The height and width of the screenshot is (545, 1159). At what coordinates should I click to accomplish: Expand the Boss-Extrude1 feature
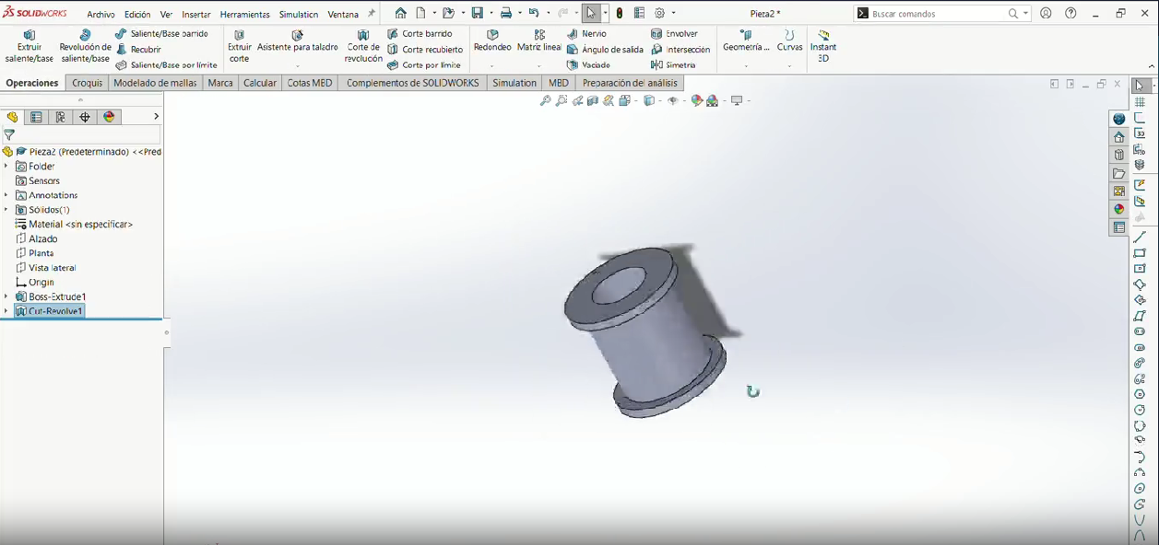[6, 296]
